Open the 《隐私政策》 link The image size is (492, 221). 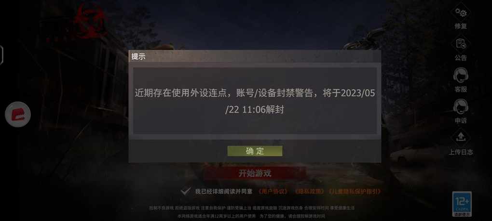click(x=309, y=191)
